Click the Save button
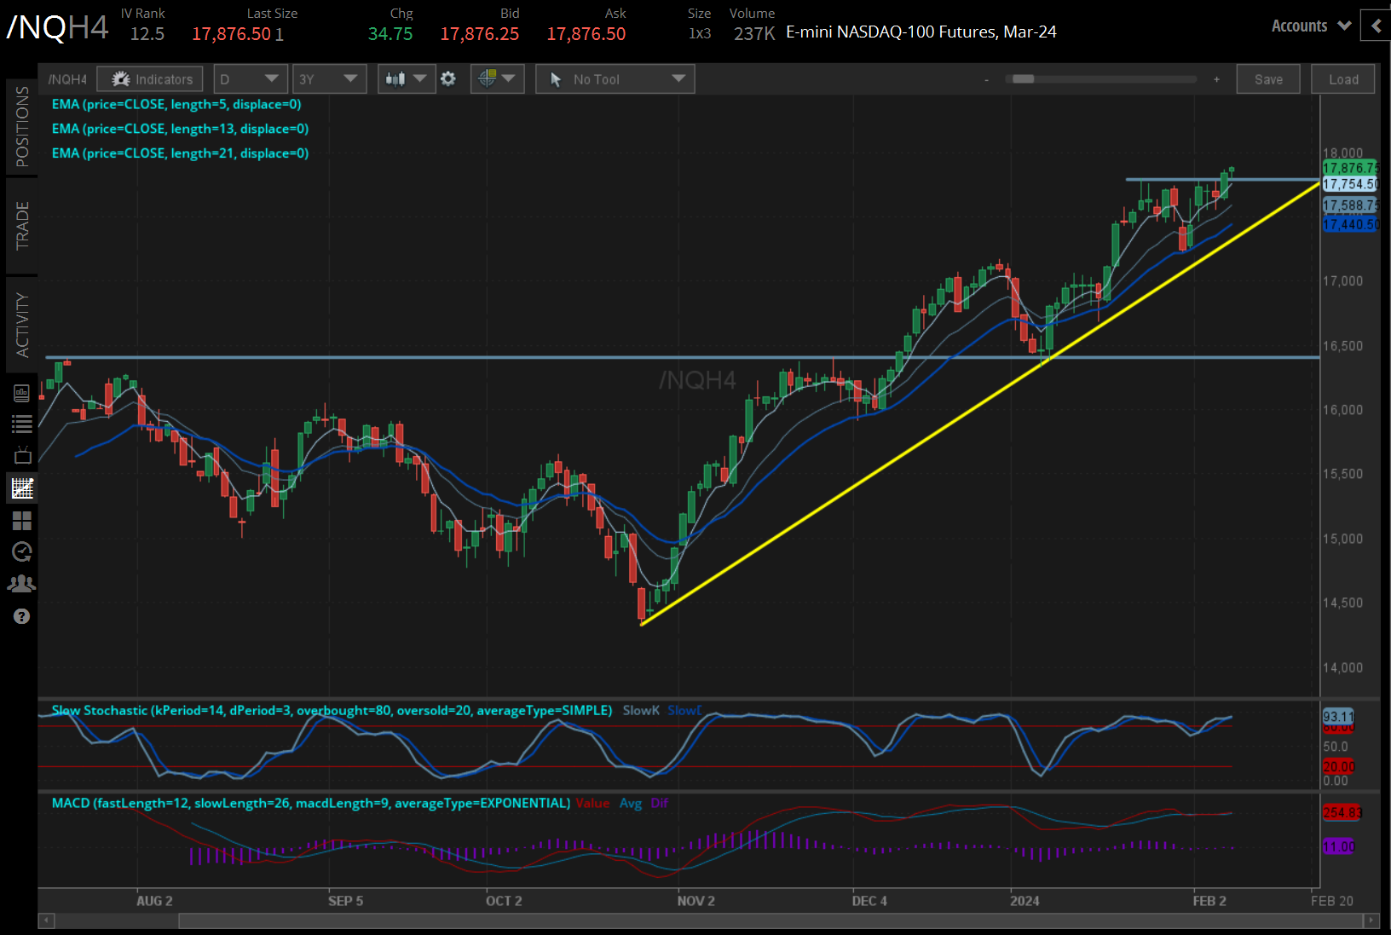Image resolution: width=1391 pixels, height=935 pixels. click(x=1268, y=78)
